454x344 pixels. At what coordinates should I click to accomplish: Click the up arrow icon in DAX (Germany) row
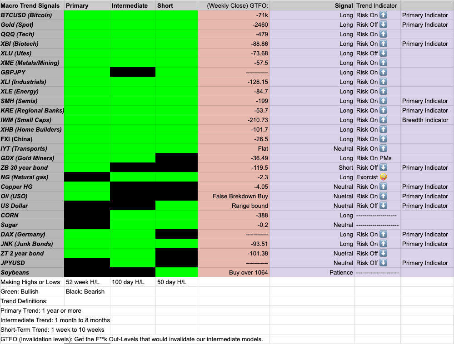coord(384,235)
